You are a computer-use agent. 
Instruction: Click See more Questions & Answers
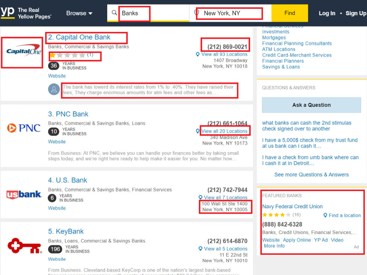(x=311, y=175)
